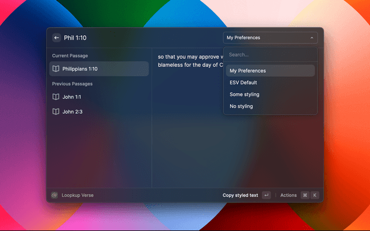Click the Copy styled text button

240,195
